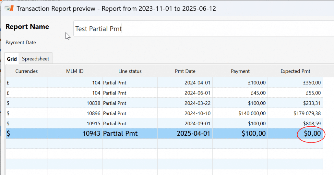Click the Payment column header

click(240, 71)
